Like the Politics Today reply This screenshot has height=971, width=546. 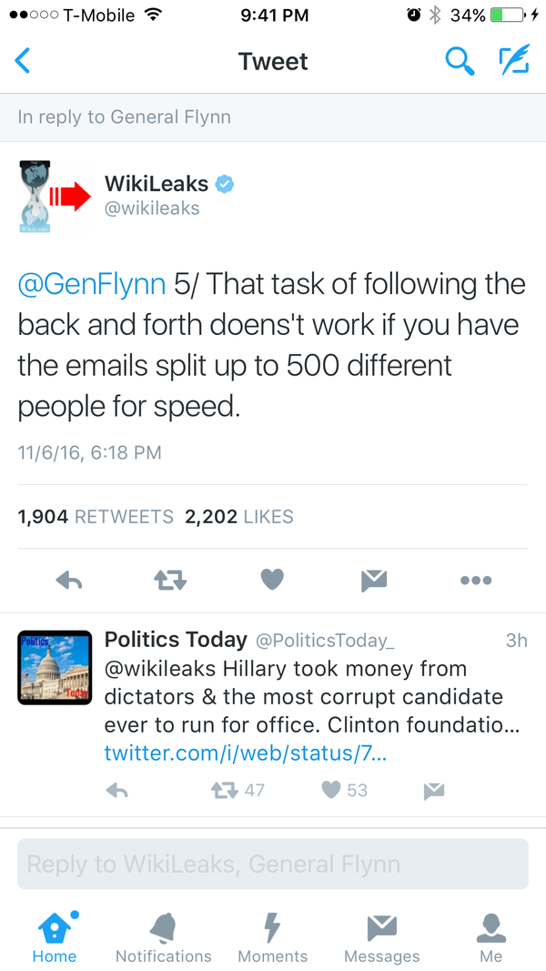coord(333,791)
